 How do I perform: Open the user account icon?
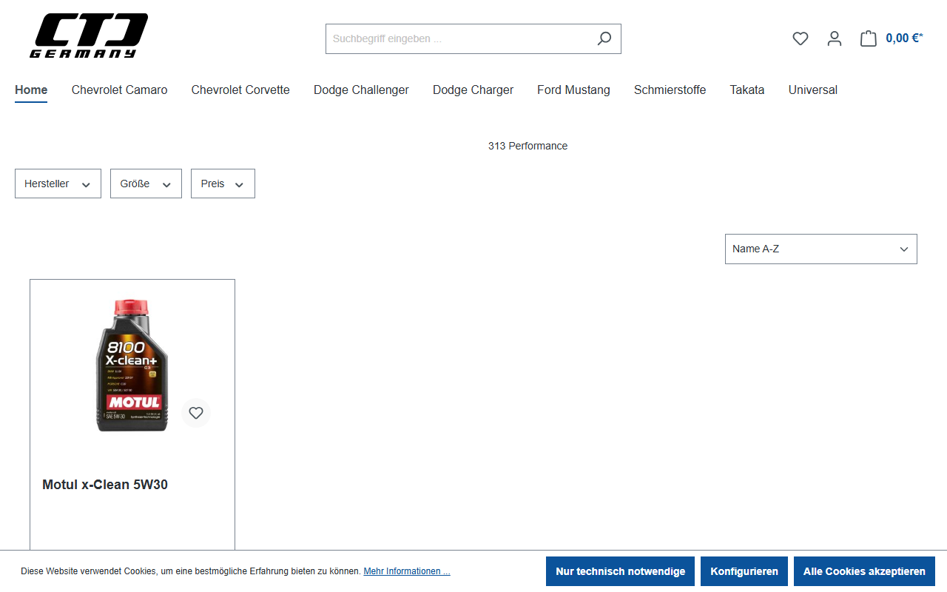coord(835,38)
